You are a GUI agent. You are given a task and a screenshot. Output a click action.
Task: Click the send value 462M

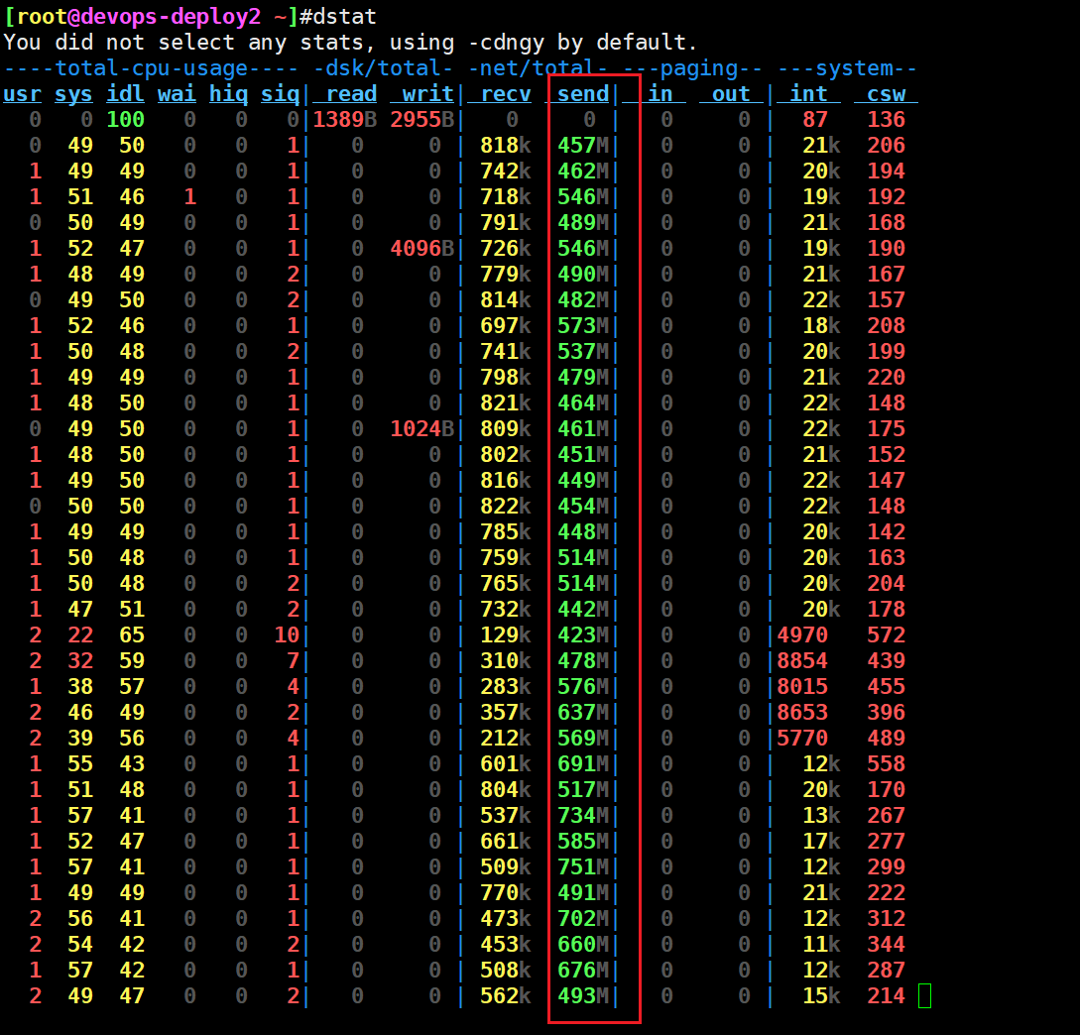pos(583,172)
